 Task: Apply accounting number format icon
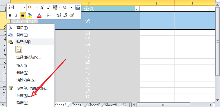click(x=55, y=8)
